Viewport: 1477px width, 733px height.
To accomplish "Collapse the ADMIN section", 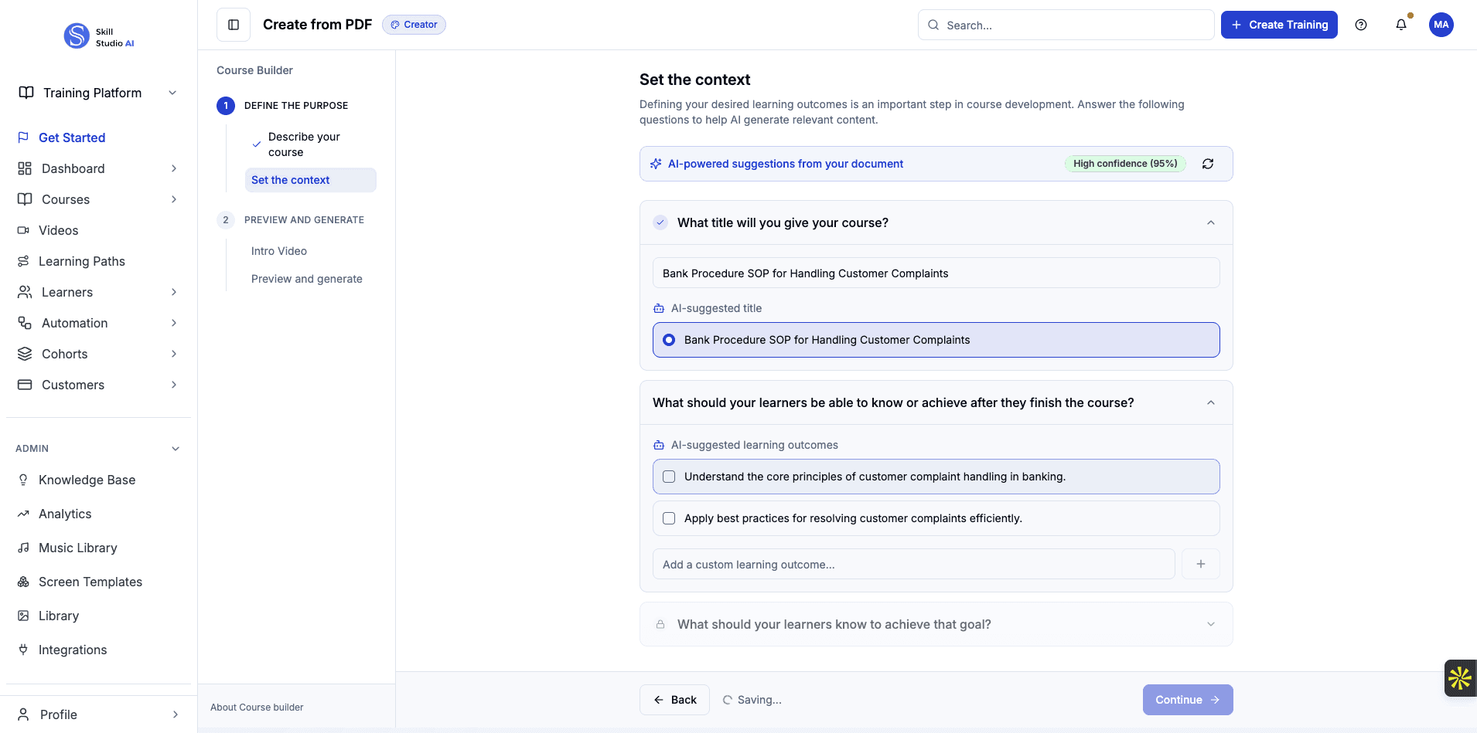I will click(175, 448).
